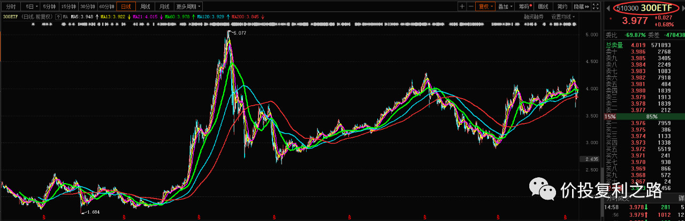Click sell order price 3.984
Image resolution: width=685 pixels, height=221 pixels.
point(638,65)
